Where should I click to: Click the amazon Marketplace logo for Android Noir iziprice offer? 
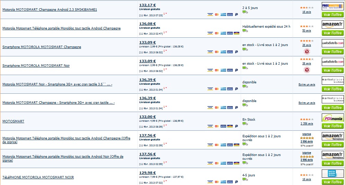pyautogui.click(x=332, y=155)
